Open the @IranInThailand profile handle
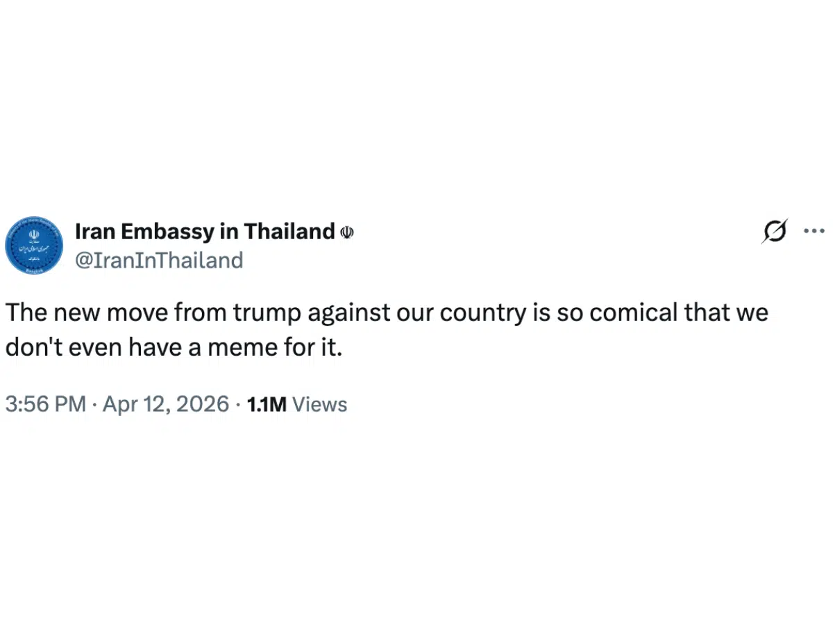The width and height of the screenshot is (833, 624). point(159,260)
